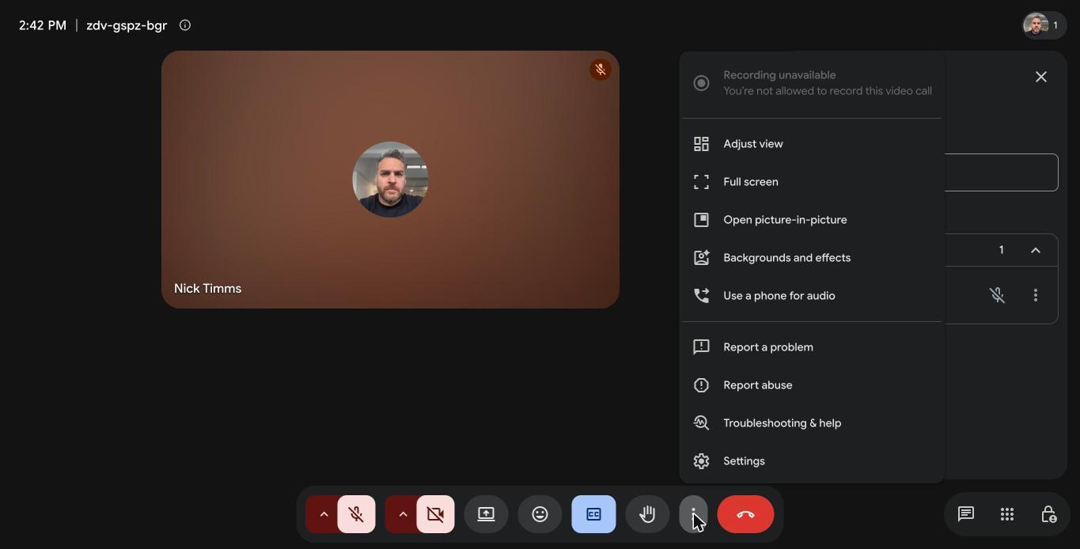
Task: Click the search field in side panel
Action: coord(1001,172)
